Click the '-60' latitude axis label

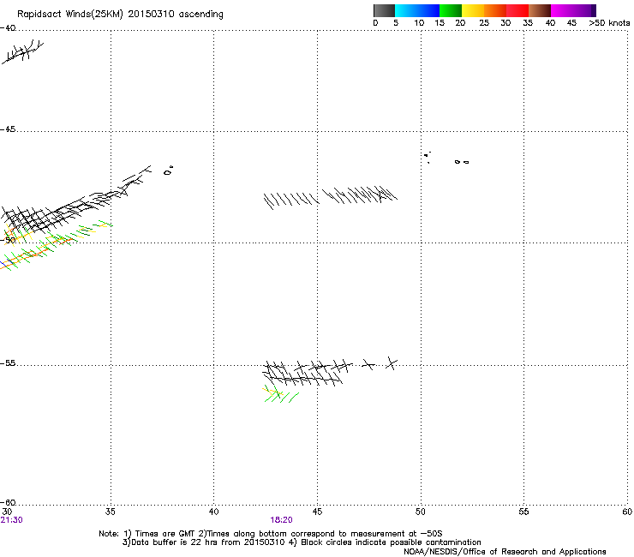8,502
